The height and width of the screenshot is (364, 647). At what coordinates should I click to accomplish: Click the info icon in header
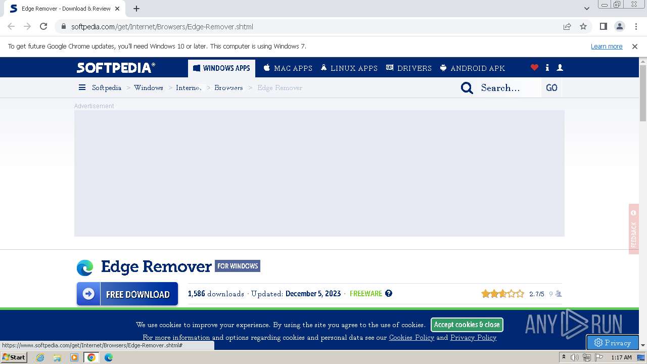(547, 68)
